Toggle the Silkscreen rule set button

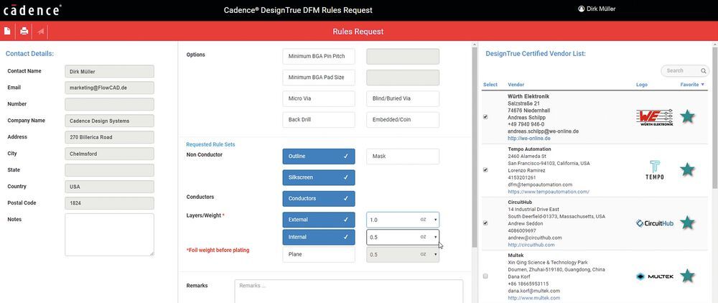[318, 177]
